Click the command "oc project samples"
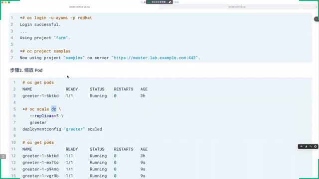The width and height of the screenshot is (319, 179). click(x=49, y=51)
